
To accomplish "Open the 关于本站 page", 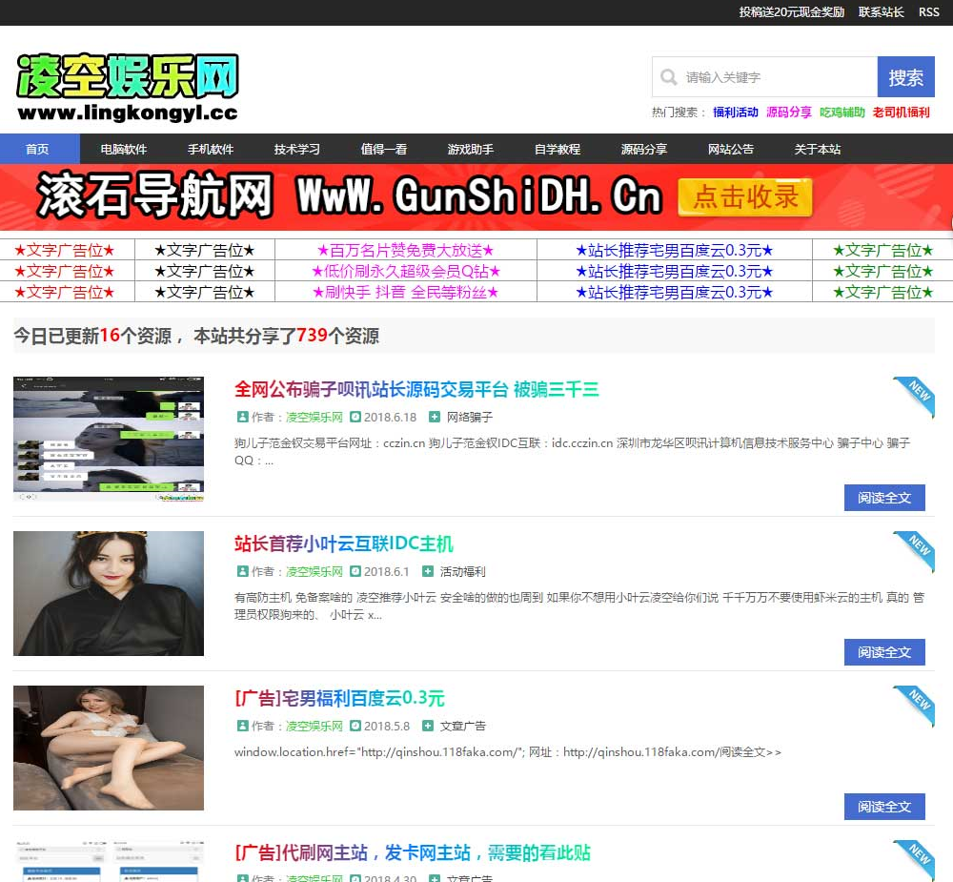I will [818, 149].
